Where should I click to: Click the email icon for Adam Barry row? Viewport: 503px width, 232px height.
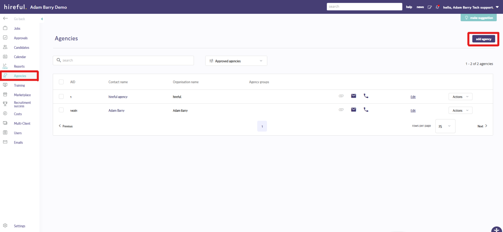coord(353,110)
